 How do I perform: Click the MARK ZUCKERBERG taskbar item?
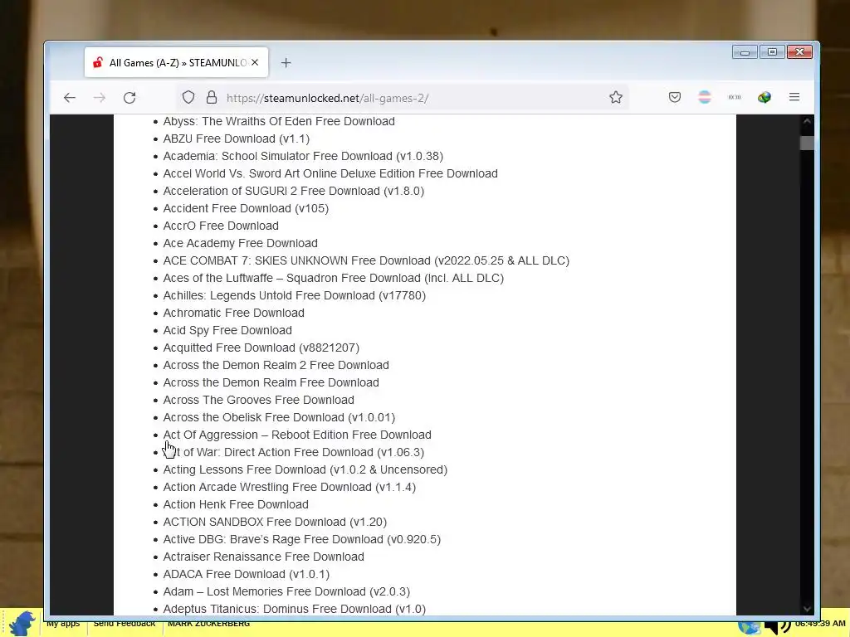tap(208, 624)
